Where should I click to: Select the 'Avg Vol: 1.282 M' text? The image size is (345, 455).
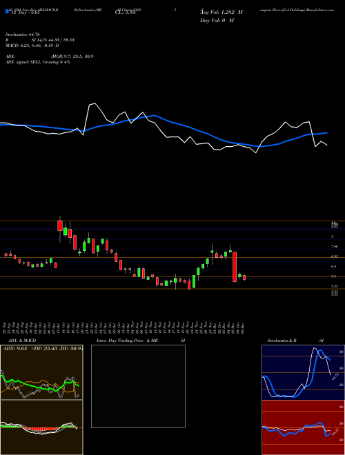(x=221, y=12)
